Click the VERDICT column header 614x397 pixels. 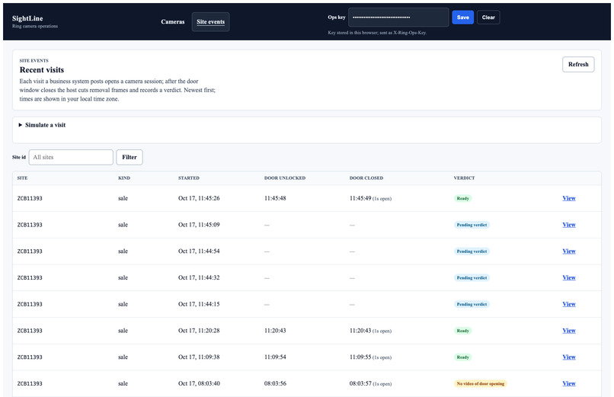(464, 178)
